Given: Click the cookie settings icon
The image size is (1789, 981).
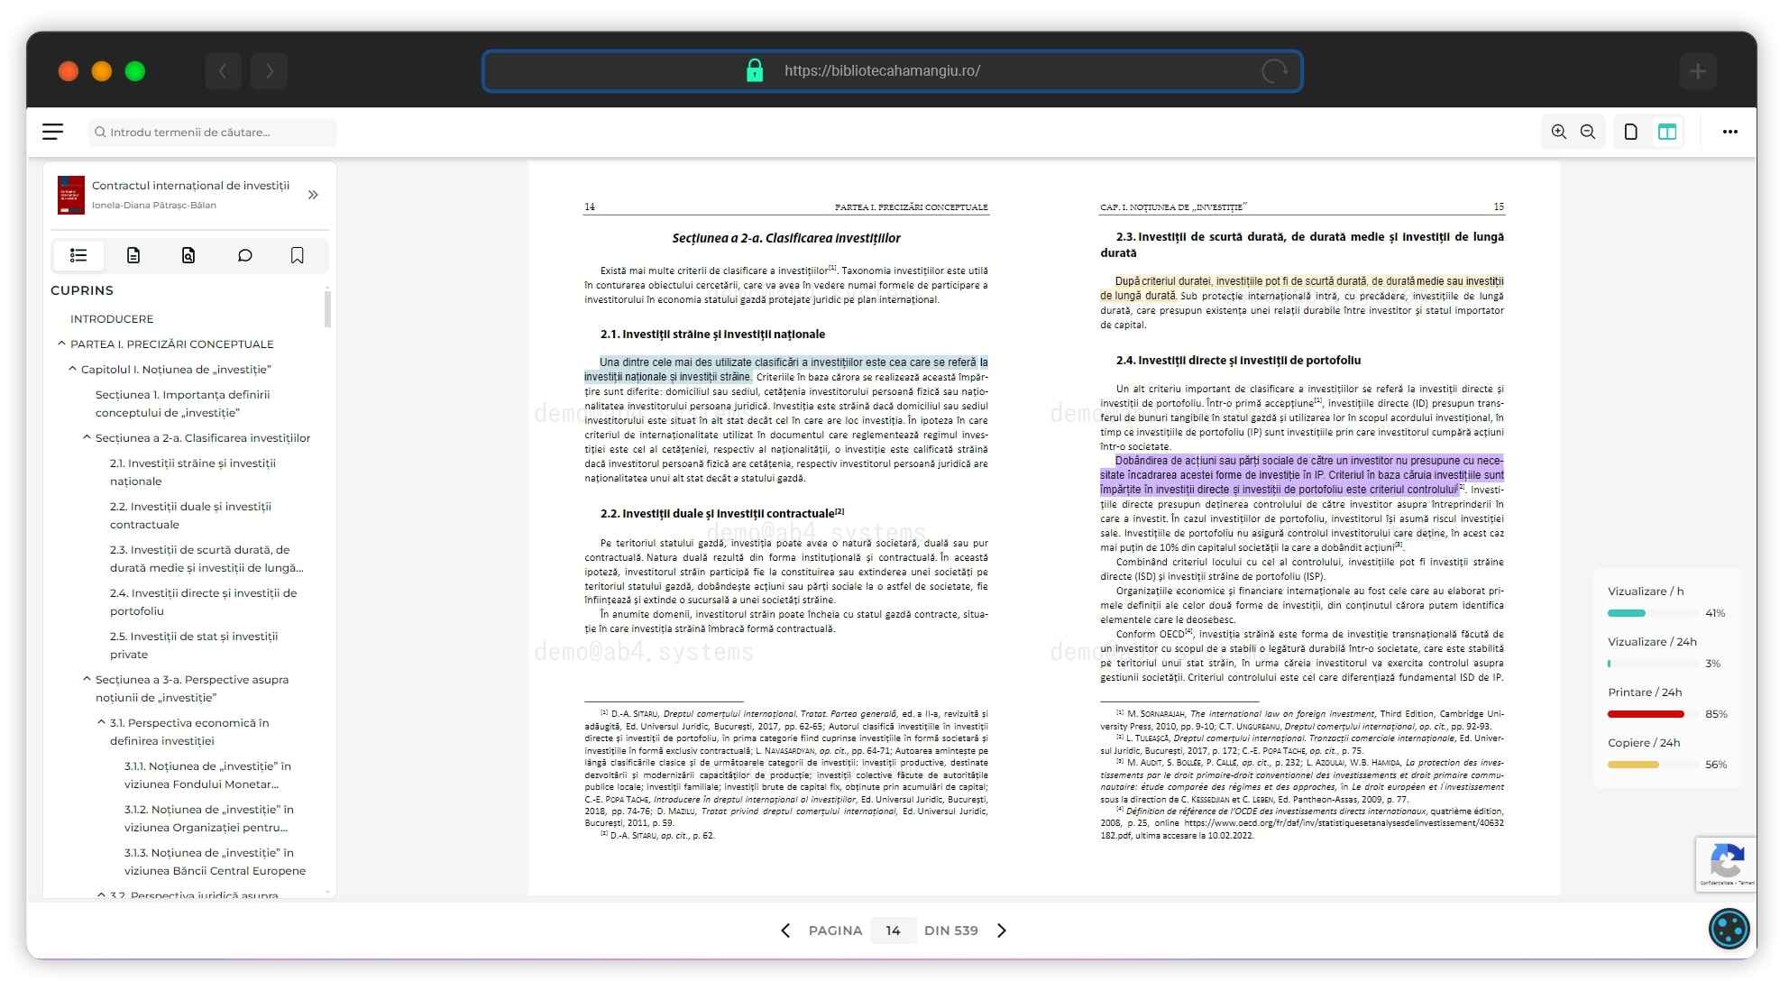Looking at the screenshot, I should pos(1729,929).
